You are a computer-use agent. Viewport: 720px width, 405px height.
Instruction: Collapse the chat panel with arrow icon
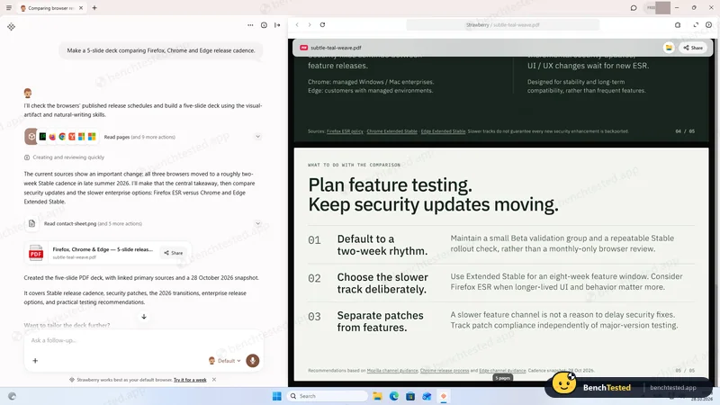[277, 25]
